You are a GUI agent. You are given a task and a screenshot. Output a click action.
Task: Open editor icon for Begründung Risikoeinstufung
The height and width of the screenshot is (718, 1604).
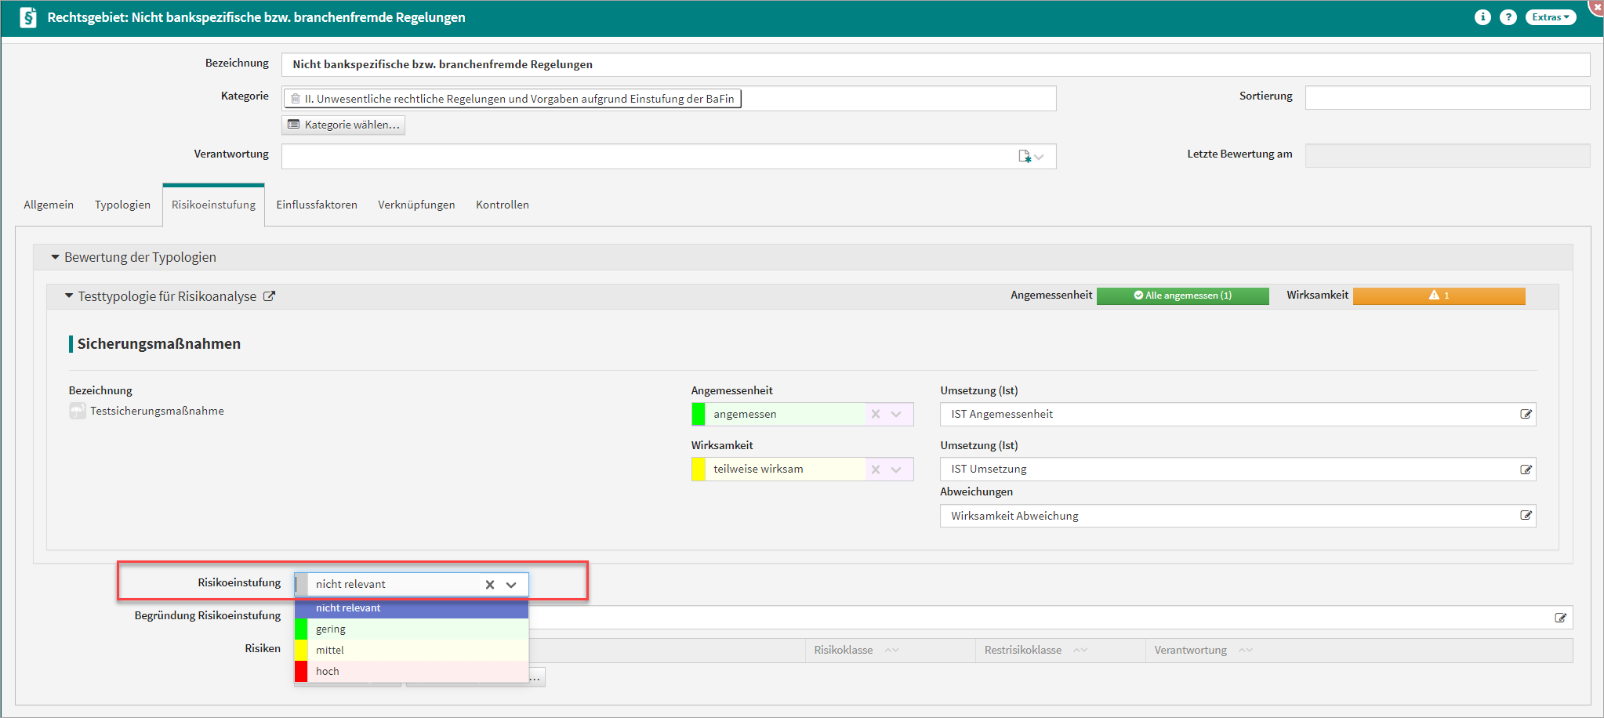(x=1560, y=618)
